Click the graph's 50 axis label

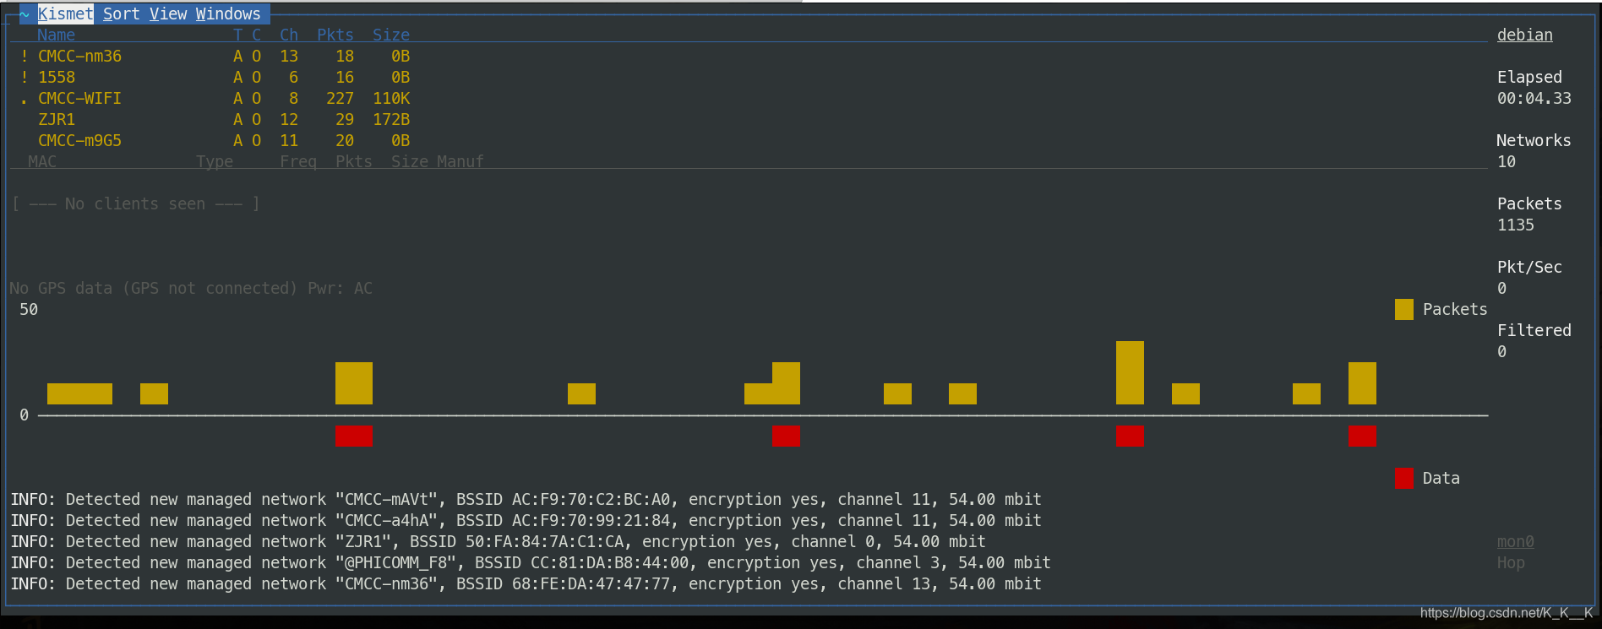(x=29, y=309)
